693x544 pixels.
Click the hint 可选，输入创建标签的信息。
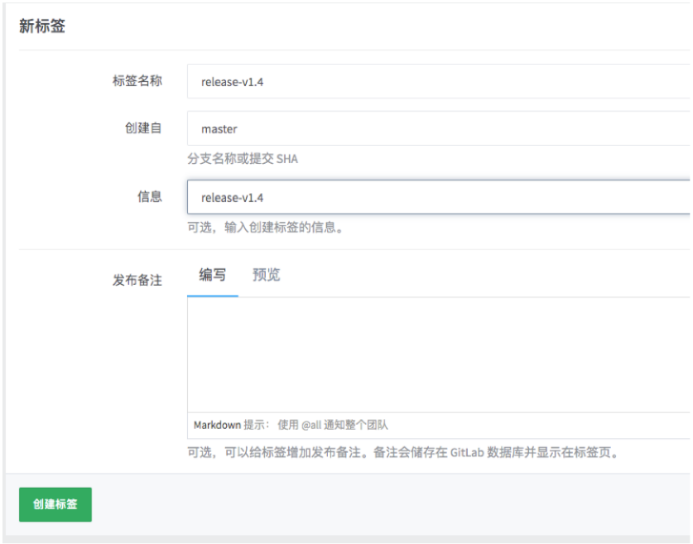click(x=266, y=228)
